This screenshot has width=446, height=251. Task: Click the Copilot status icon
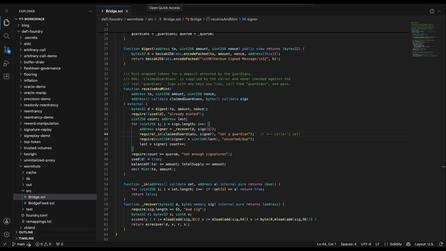pos(408,244)
